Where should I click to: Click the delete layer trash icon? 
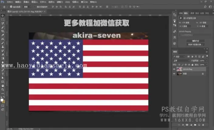[x=203, y=125]
